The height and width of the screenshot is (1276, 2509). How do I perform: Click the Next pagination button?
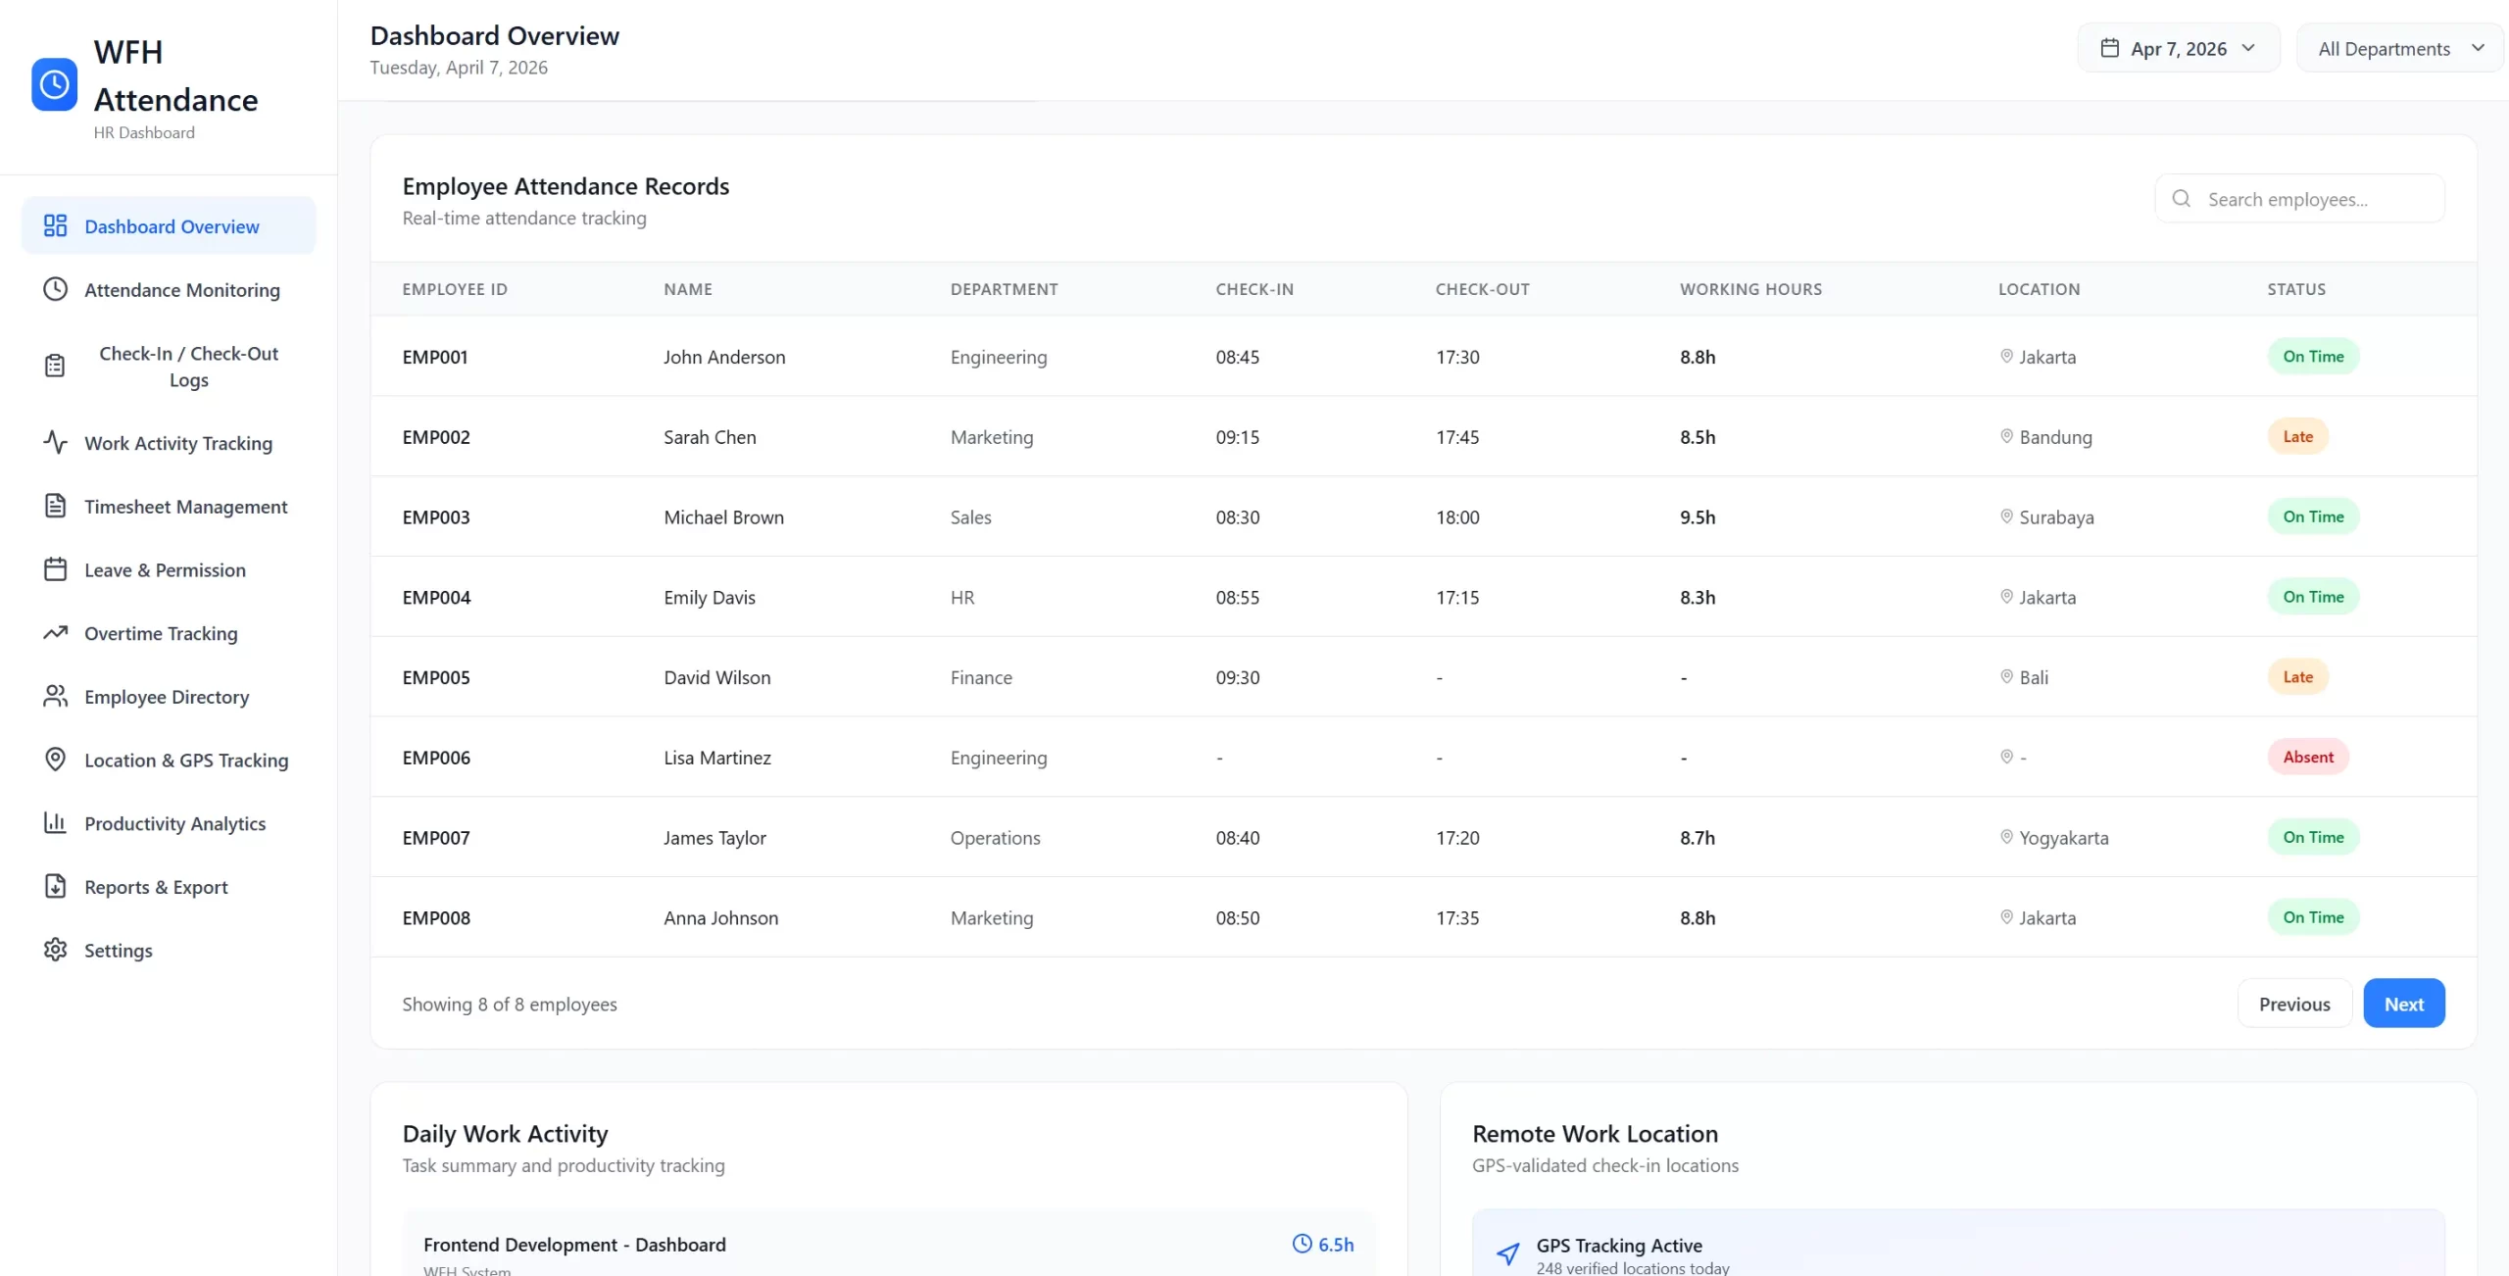point(2403,1004)
